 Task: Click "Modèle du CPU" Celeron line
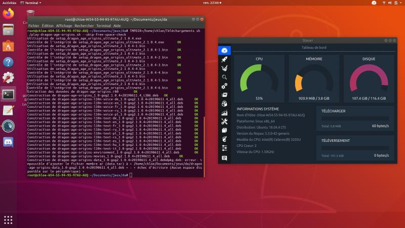(269, 140)
